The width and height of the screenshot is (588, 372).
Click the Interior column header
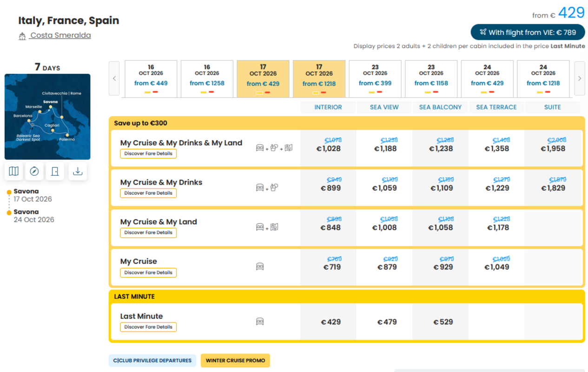pos(328,107)
